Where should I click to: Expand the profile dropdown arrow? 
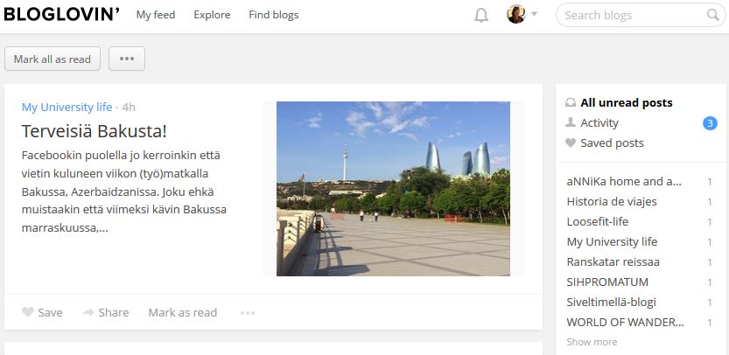[535, 15]
